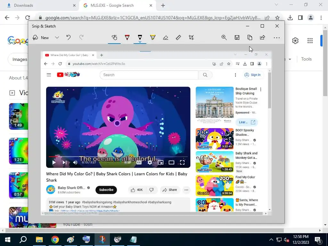The image size is (328, 246).
Task: Open the muted volume tray icon
Action: click(x=287, y=240)
